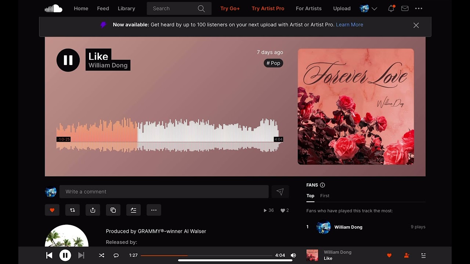Go to Home
This screenshot has width=470, height=264.
pos(81,8)
